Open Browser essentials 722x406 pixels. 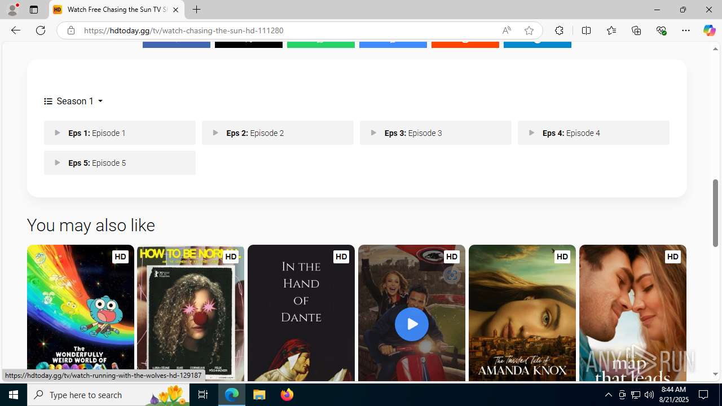[x=661, y=30]
